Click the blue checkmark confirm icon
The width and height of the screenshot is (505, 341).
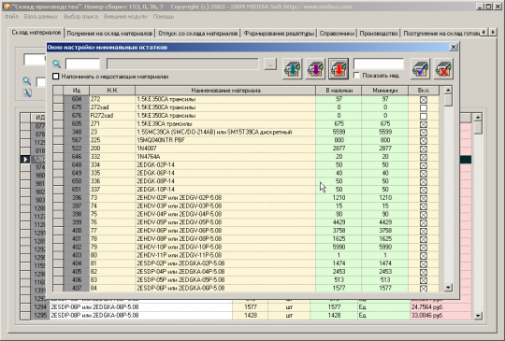click(x=420, y=68)
